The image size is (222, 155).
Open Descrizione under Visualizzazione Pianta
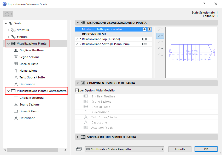tap(27, 84)
